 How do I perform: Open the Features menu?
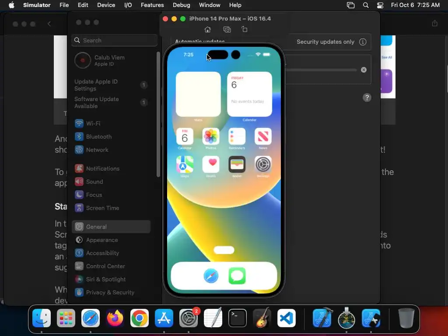pyautogui.click(x=152, y=5)
